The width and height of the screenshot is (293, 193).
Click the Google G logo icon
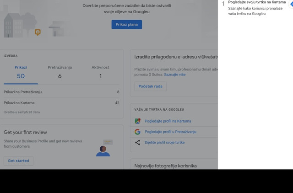point(137,132)
